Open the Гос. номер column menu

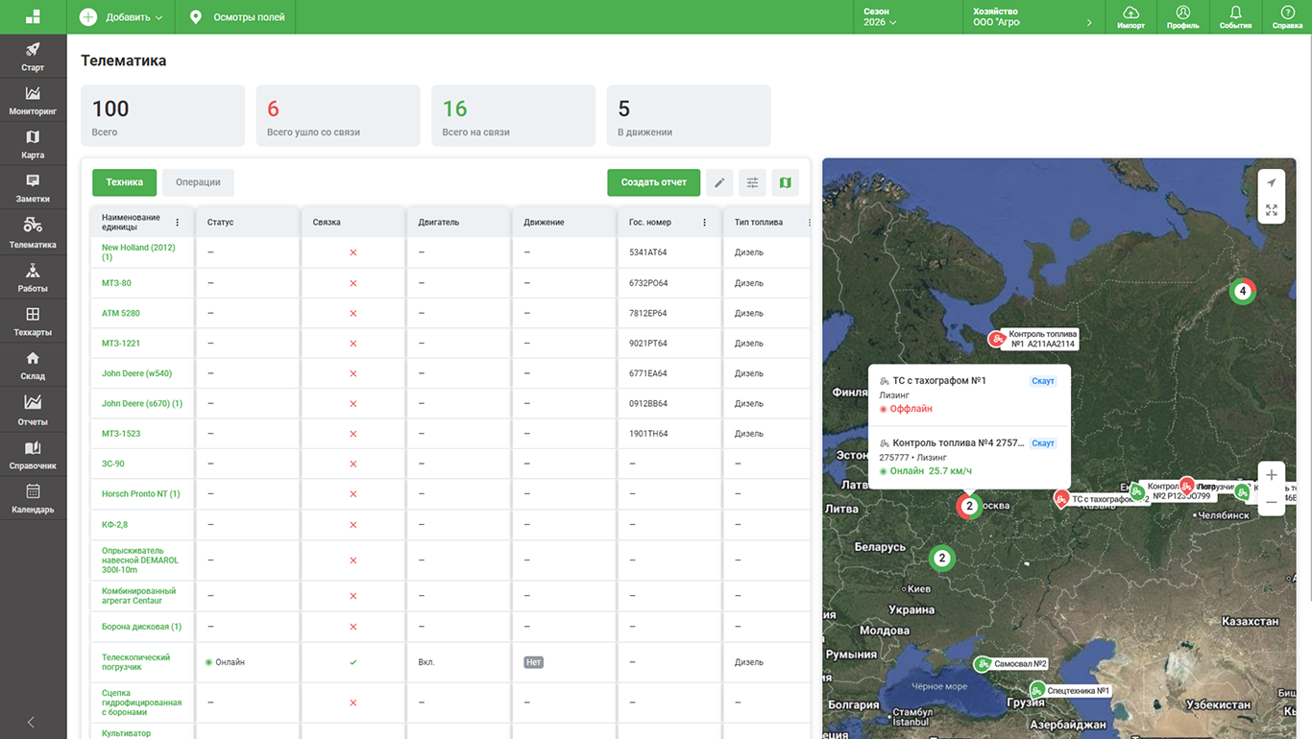704,223
